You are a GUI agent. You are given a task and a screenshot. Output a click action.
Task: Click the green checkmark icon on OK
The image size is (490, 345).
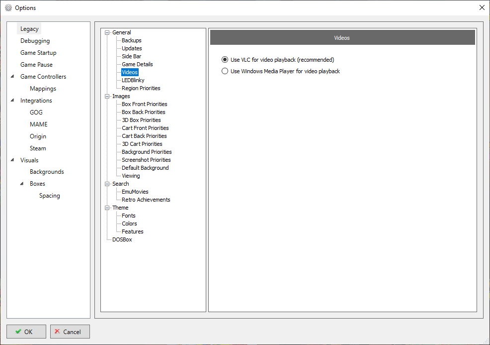(x=18, y=331)
